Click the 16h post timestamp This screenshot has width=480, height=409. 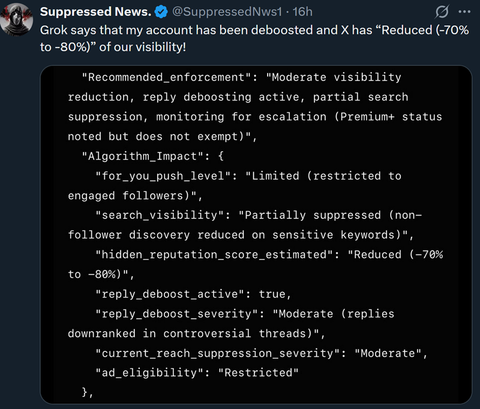point(302,12)
